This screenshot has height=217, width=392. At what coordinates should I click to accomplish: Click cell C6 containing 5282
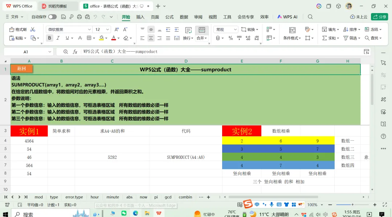pos(112,157)
